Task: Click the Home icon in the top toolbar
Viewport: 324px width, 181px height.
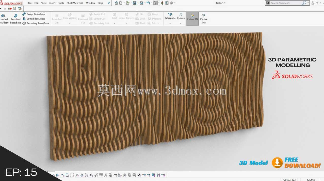Action: coord(116,3)
